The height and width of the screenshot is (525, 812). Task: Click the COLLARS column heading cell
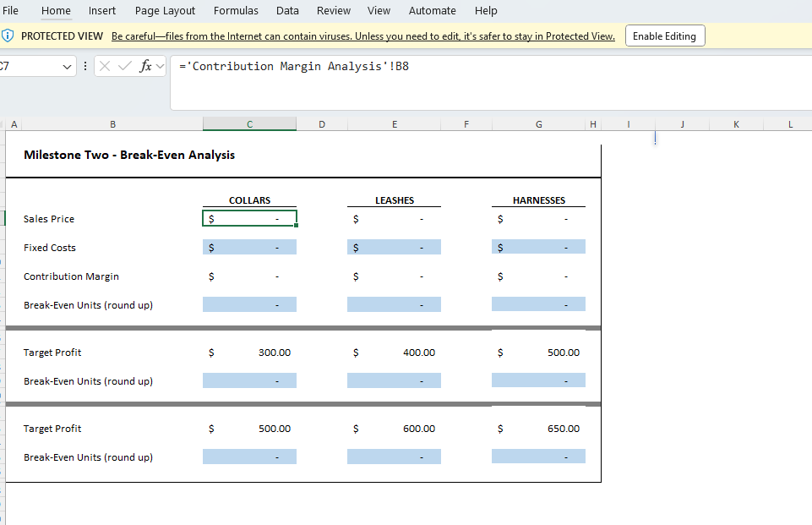(x=249, y=200)
